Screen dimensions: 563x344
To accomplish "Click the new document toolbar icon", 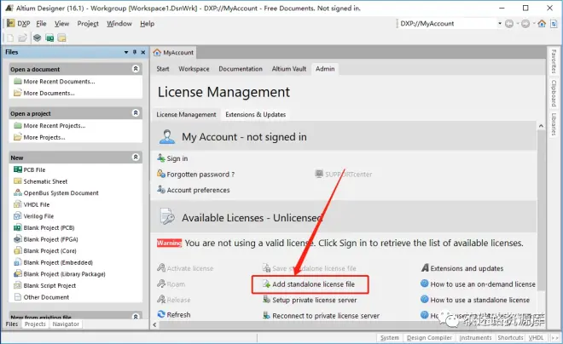I will coord(10,37).
